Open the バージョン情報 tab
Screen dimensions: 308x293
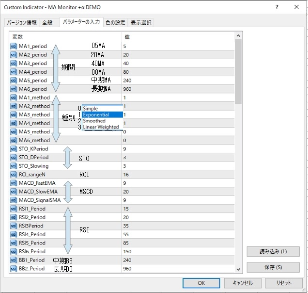click(x=22, y=23)
